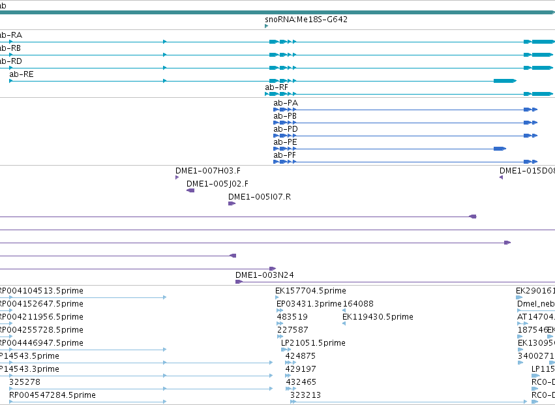Open the RP004547284.5prime EST label
The image size is (555, 405).
[x=52, y=395]
